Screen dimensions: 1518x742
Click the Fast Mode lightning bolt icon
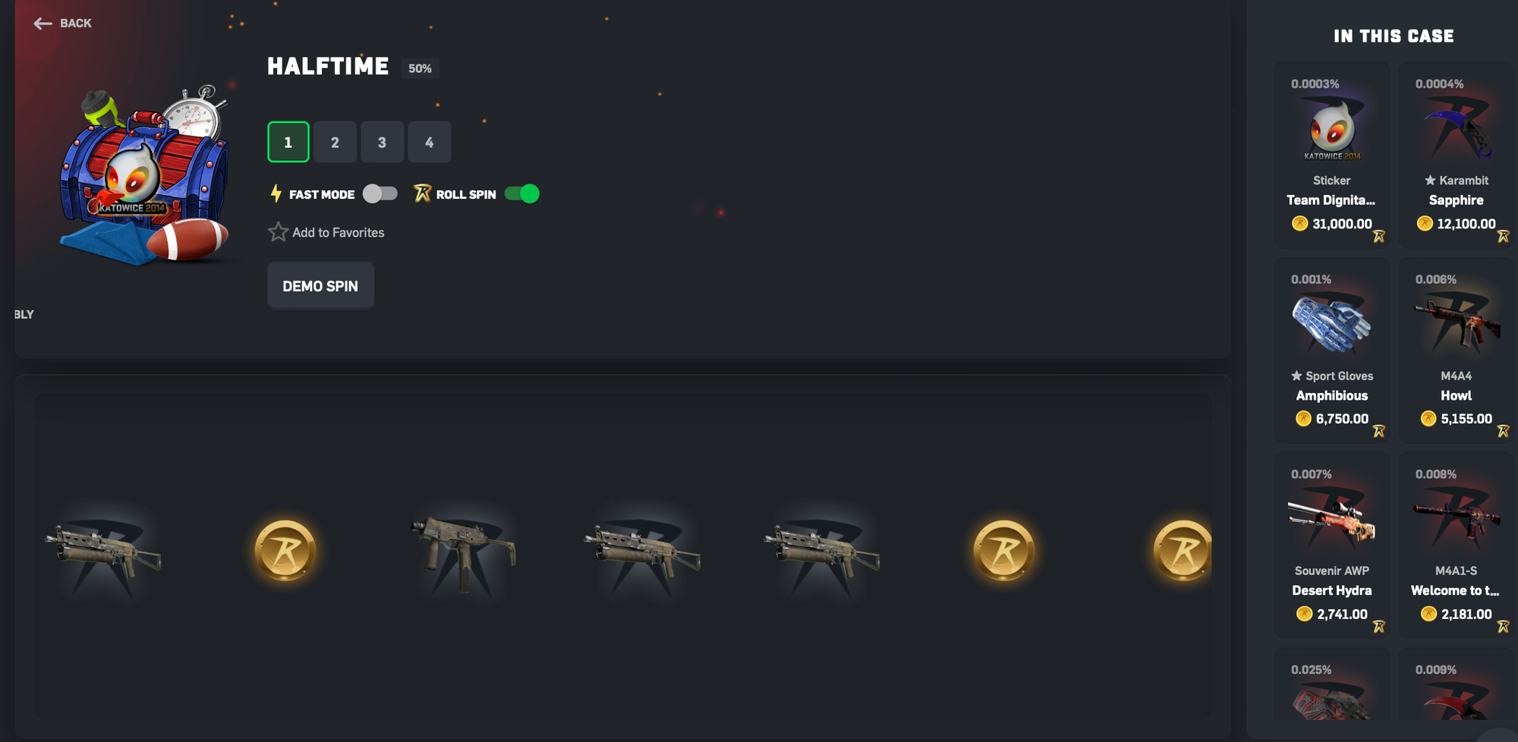coord(276,194)
